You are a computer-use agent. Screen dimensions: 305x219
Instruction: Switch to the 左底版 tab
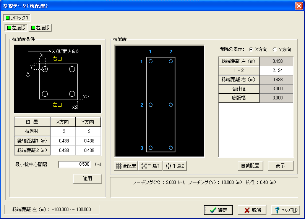pos(16,28)
